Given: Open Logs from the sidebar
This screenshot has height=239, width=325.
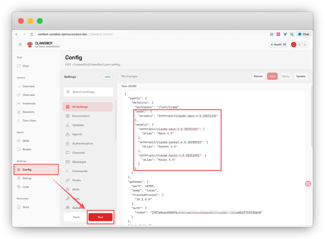Looking at the screenshot, I should (x=26, y=187).
